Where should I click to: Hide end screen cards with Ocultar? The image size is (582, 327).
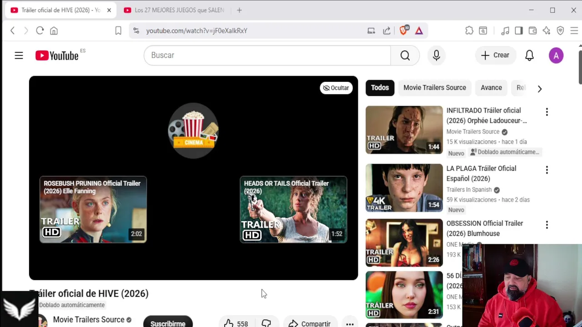click(x=336, y=88)
